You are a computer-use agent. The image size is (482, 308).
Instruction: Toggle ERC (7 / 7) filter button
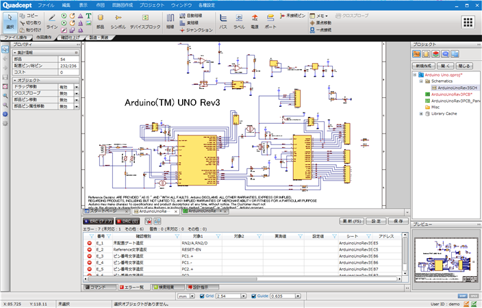(99, 221)
